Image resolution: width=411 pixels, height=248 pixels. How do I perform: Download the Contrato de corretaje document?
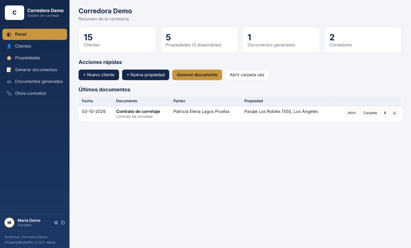[385, 113]
